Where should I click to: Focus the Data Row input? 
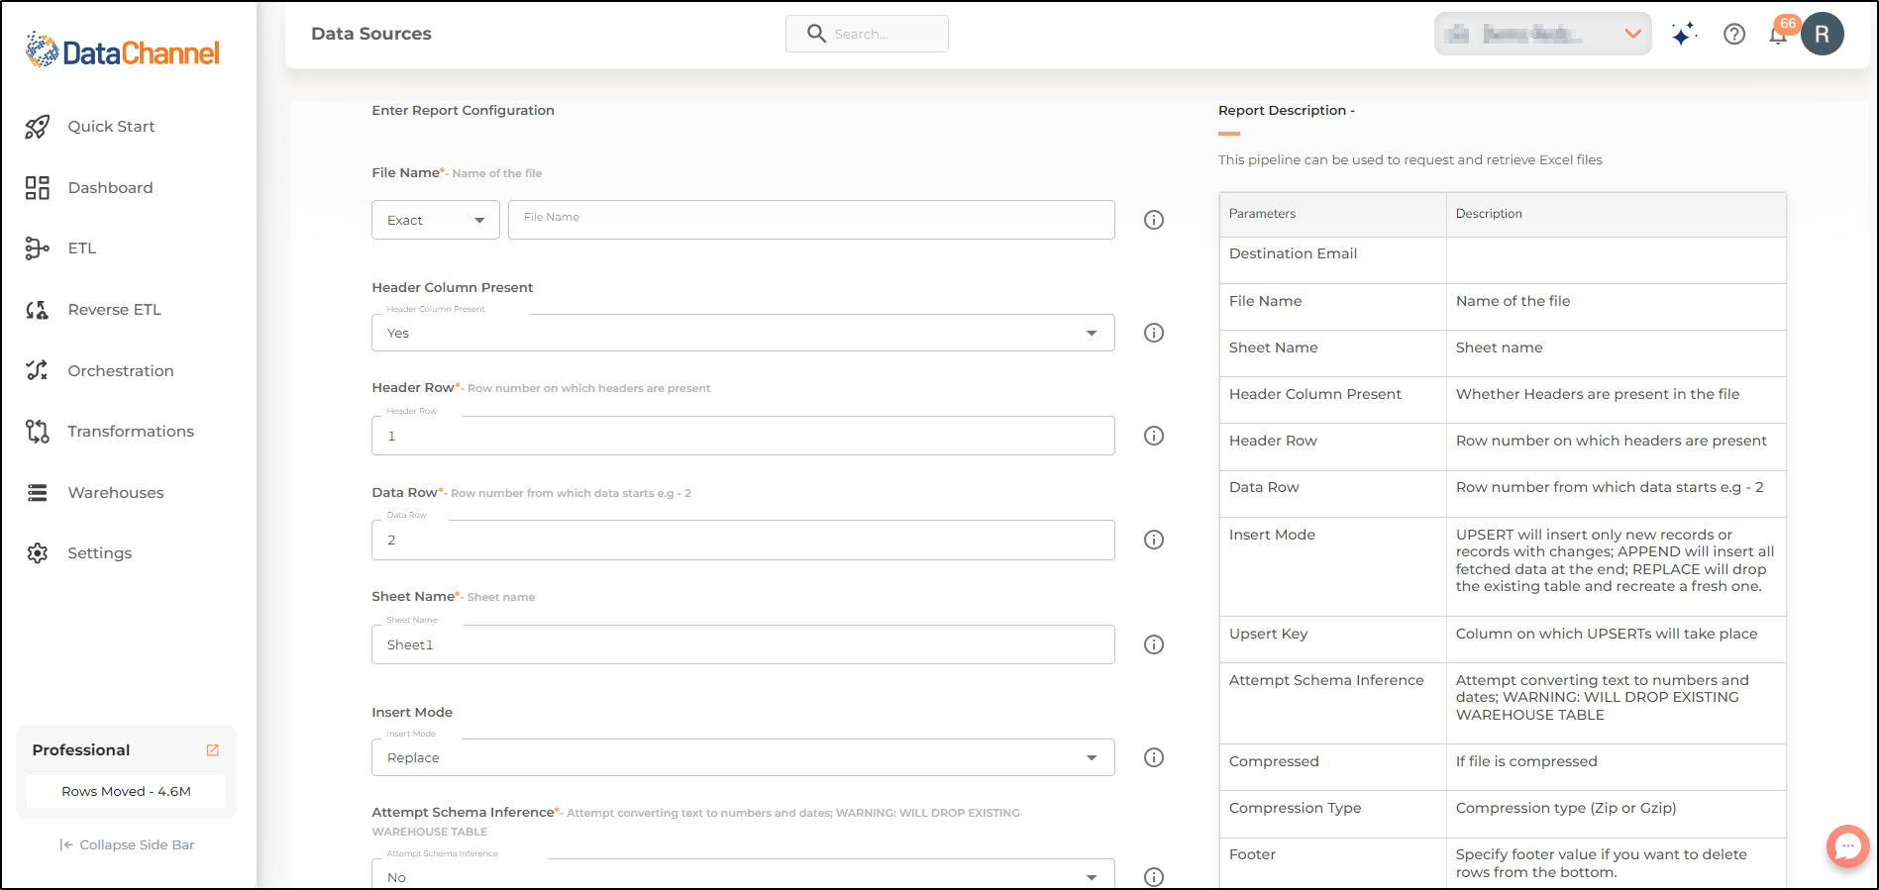coord(743,540)
